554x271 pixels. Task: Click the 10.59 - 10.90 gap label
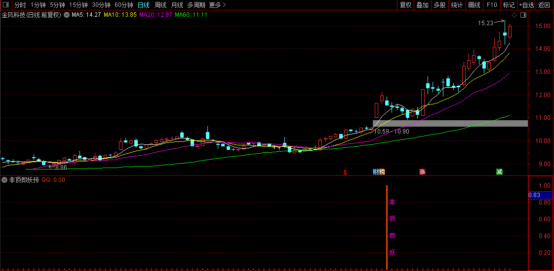[392, 132]
